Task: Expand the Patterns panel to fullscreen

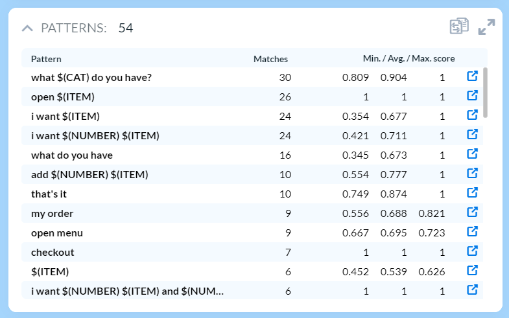Action: [x=486, y=27]
